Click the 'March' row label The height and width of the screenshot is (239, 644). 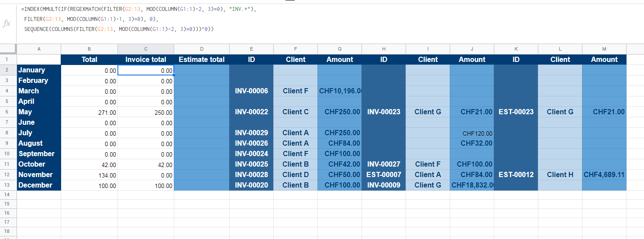pos(39,91)
